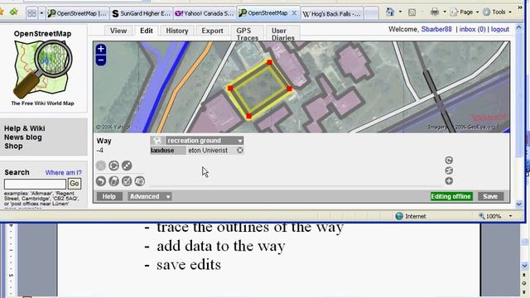
Task: Select the right red node of the way
Action: (289, 89)
